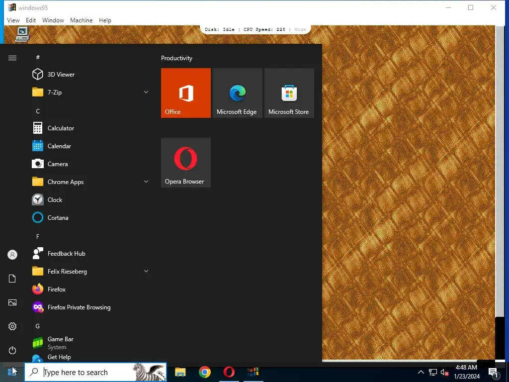
Task: Click the Power icon in Start sidebar
Action: (x=12, y=350)
